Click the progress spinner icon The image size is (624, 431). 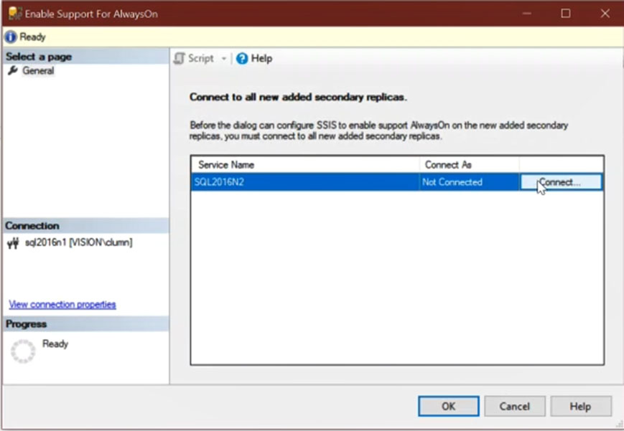coord(23,351)
